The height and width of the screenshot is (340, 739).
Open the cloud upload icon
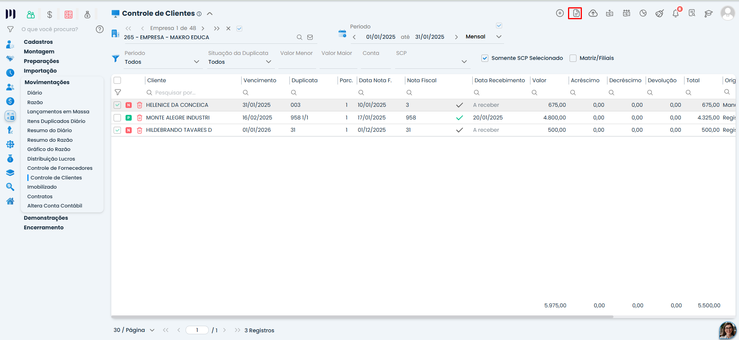pos(593,13)
